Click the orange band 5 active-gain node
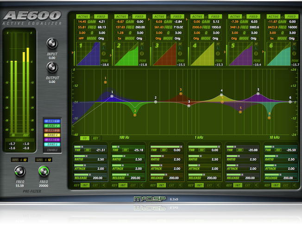The height and width of the screenshot is (235, 302). click(240, 112)
